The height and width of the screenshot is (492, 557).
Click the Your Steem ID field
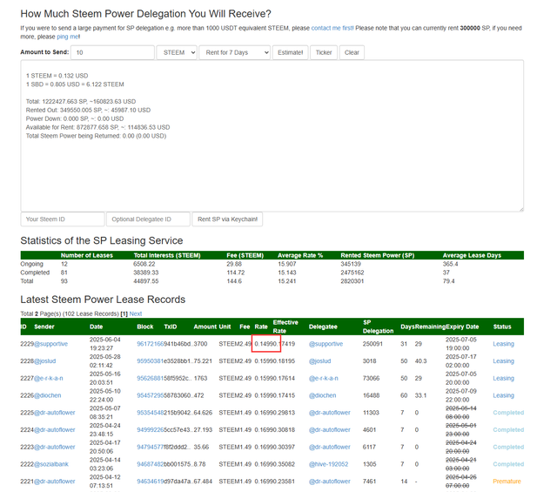(63, 219)
